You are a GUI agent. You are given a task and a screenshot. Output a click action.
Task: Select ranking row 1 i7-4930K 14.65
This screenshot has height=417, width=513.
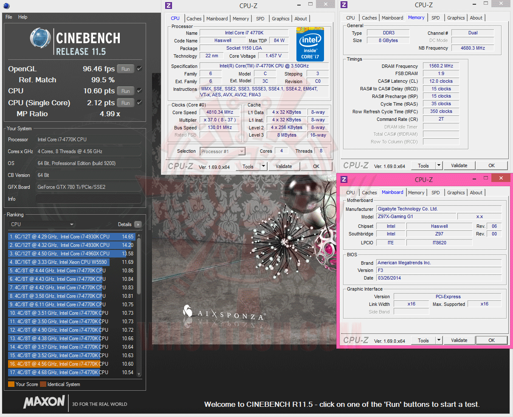[x=71, y=237]
